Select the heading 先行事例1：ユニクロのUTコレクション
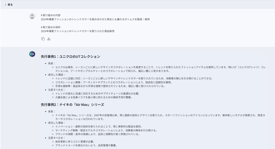The image size is (275, 149). (70, 57)
